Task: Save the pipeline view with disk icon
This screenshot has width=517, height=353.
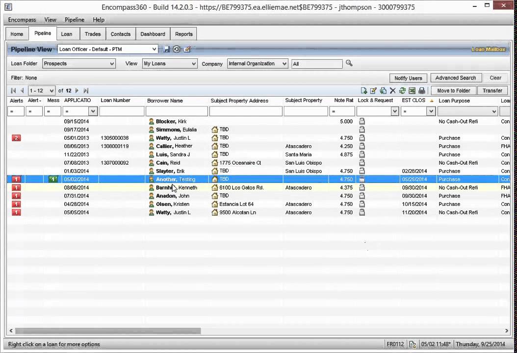Action: 167,49
